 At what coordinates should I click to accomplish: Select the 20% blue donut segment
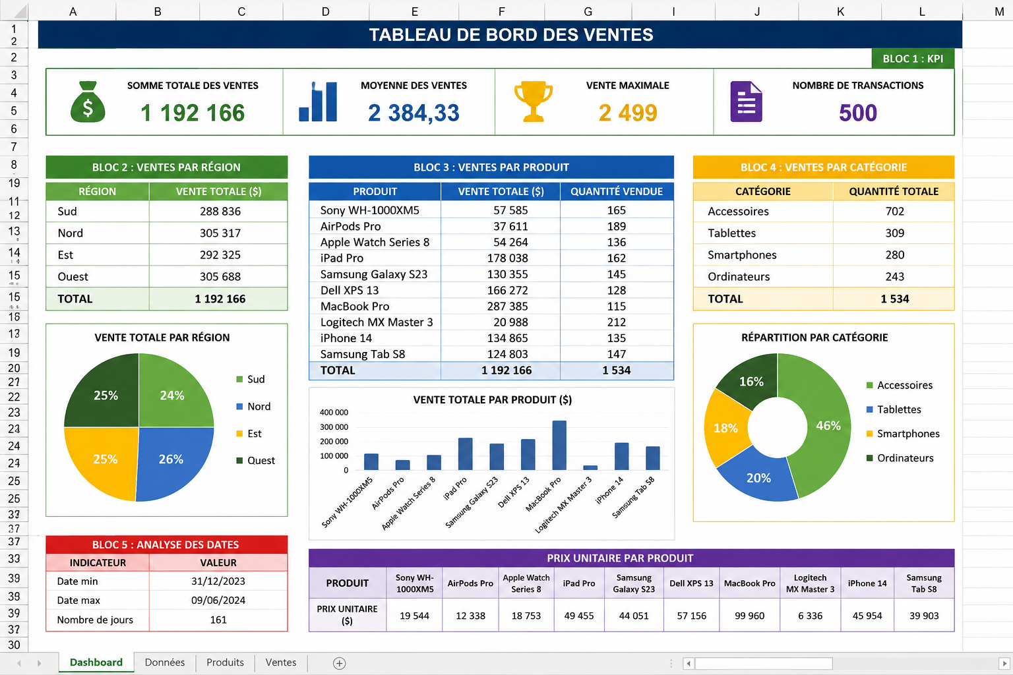click(758, 478)
